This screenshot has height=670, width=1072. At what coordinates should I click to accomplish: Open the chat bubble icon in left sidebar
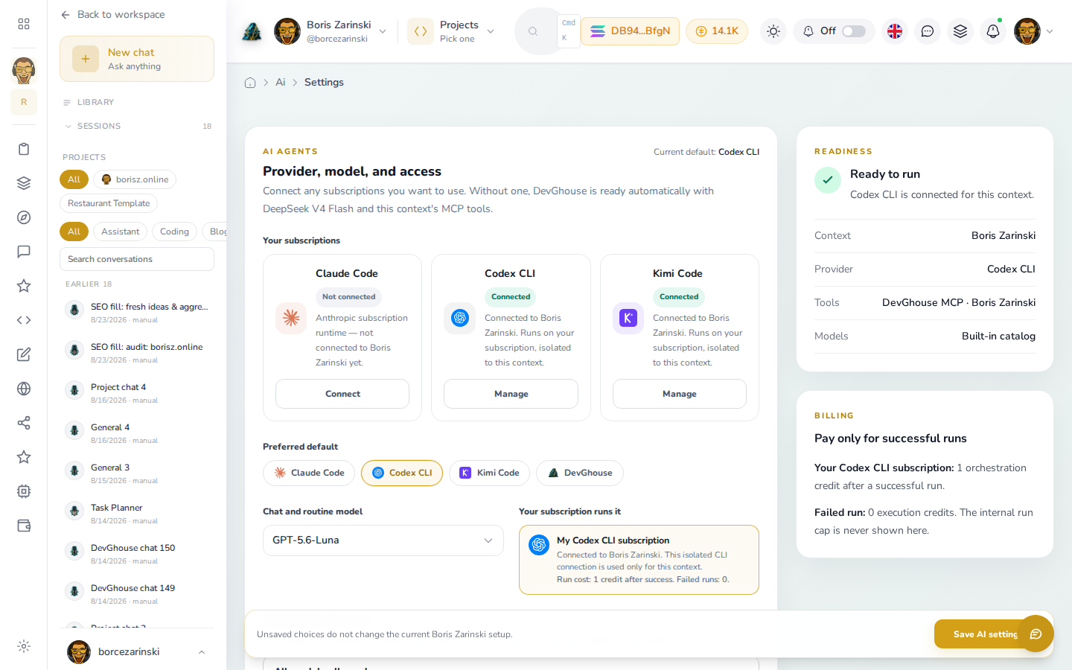24,252
